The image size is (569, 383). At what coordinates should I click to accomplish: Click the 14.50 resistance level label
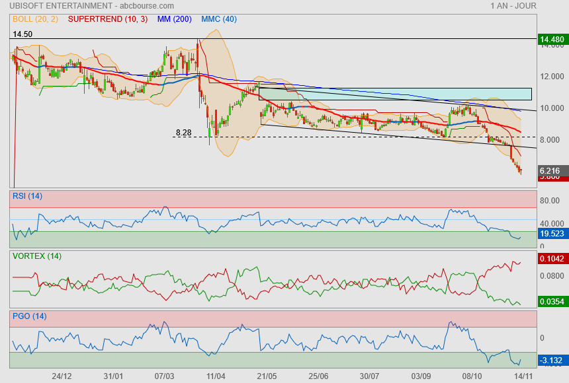pos(22,34)
